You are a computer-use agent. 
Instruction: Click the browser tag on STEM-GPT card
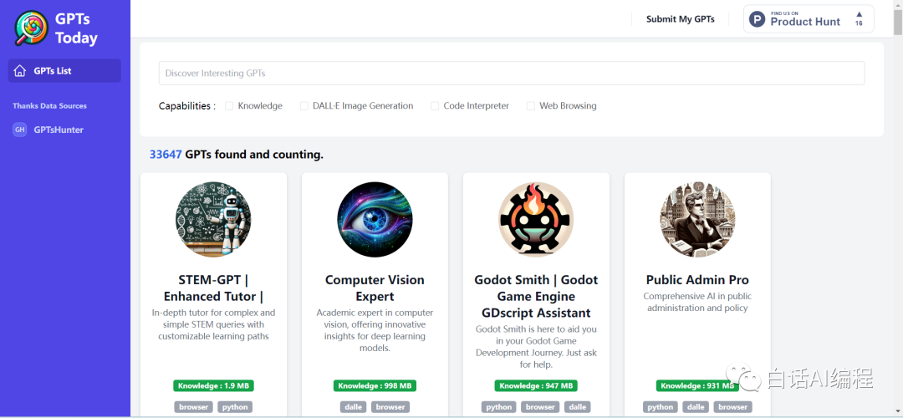[x=193, y=407]
